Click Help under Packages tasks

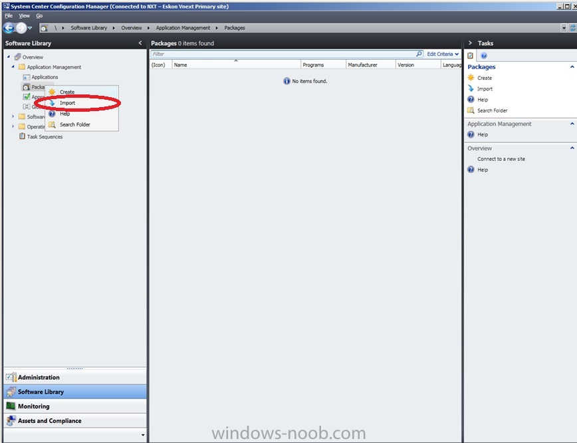click(483, 100)
